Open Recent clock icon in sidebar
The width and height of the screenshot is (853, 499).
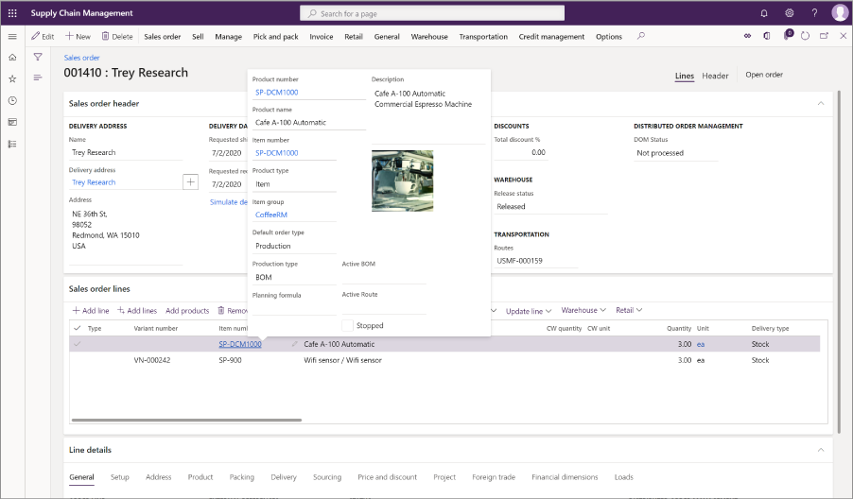coord(12,100)
